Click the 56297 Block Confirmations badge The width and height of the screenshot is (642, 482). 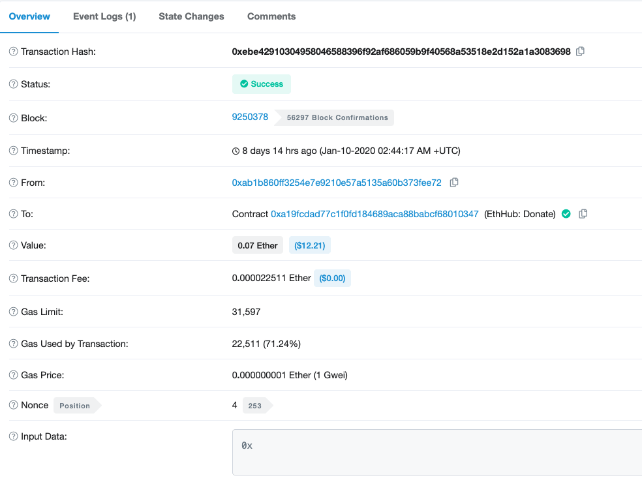[337, 117]
